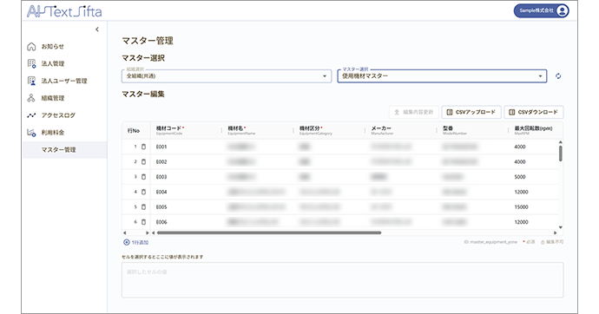Select cell E006 in 機材コード column
The image size is (599, 314).
coord(186,222)
